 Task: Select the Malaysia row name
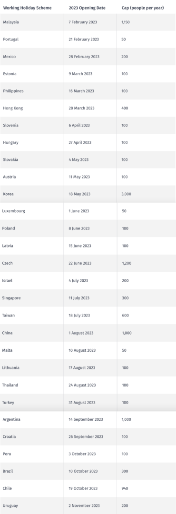pos(11,22)
